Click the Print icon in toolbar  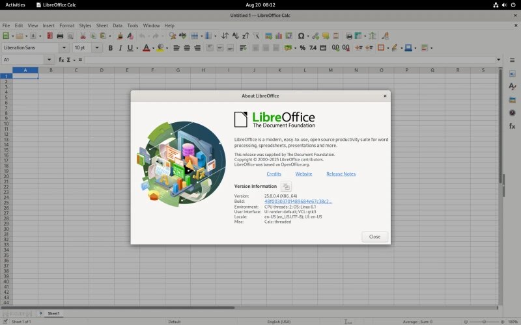(x=60, y=36)
